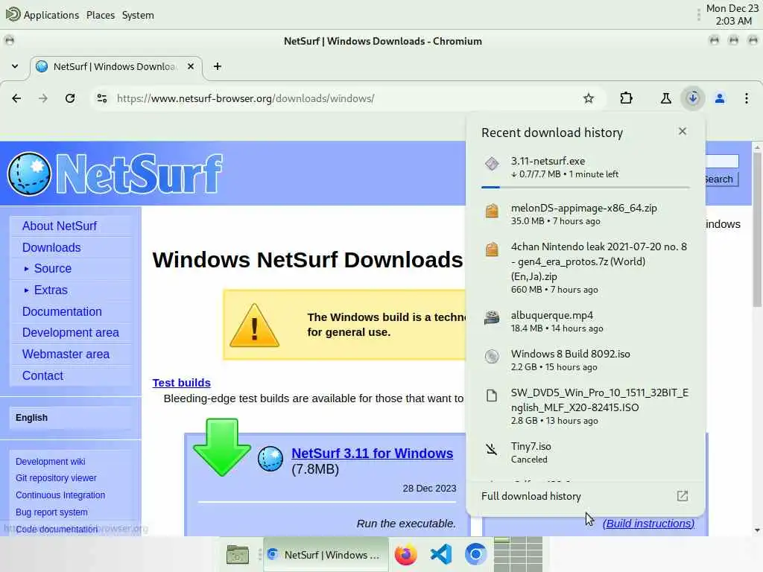This screenshot has width=763, height=572.
Task: Click the forward navigation arrow
Action: point(43,98)
